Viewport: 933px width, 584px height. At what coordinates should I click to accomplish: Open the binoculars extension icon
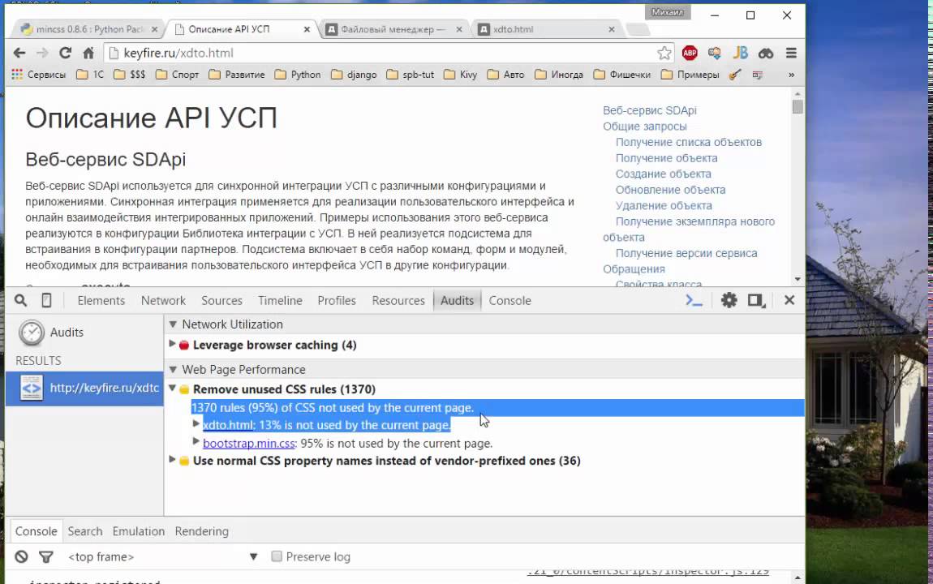coord(766,54)
